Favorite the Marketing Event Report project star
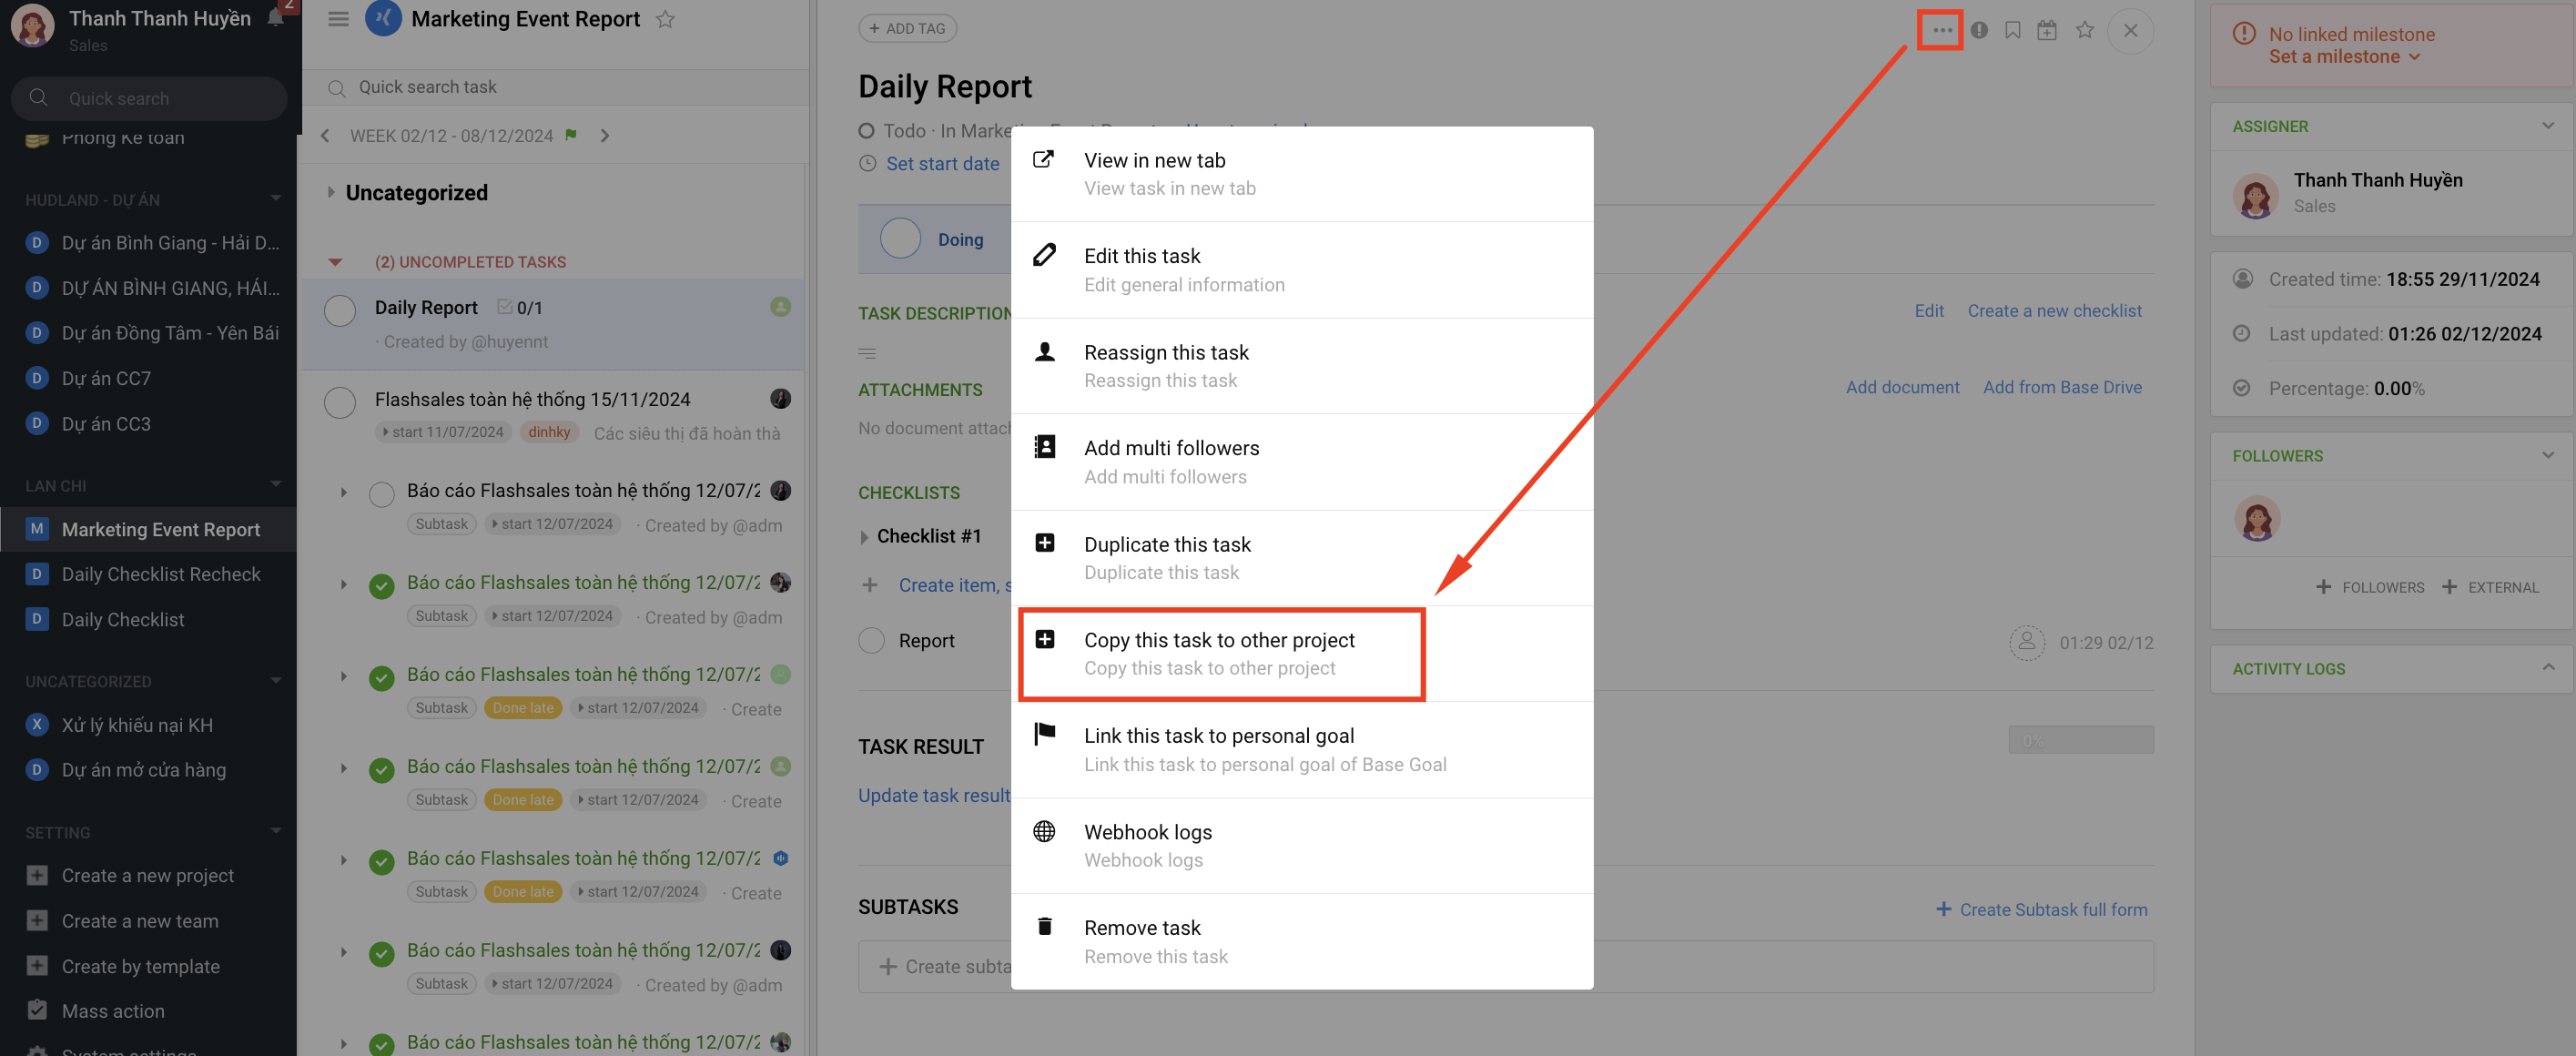Viewport: 2576px width, 1056px height. [665, 19]
